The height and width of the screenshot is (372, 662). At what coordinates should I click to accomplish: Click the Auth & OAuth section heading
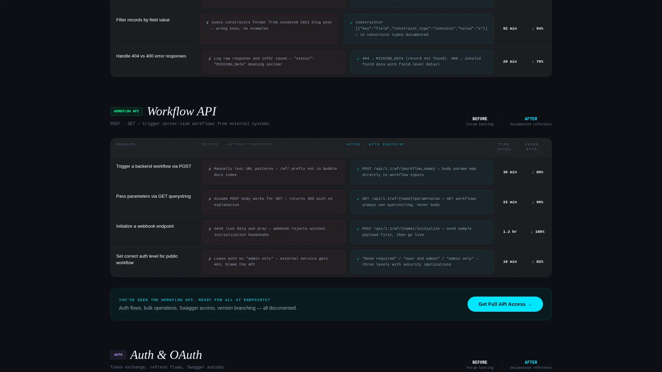[166, 355]
